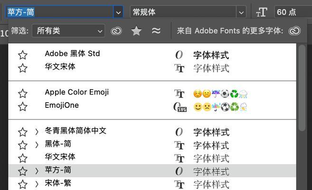Expand the 黑体-简 font family
Image resolution: width=312 pixels, height=190 pixels.
click(37, 145)
